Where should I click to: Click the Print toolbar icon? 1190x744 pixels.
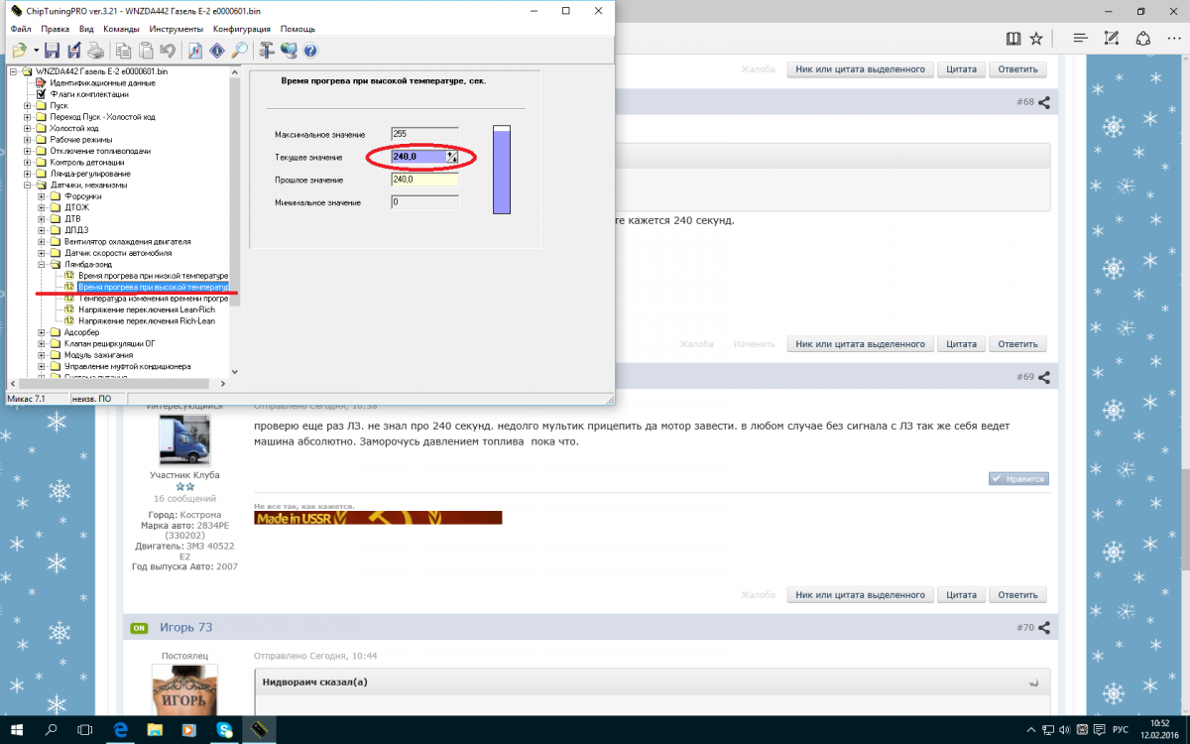96,51
